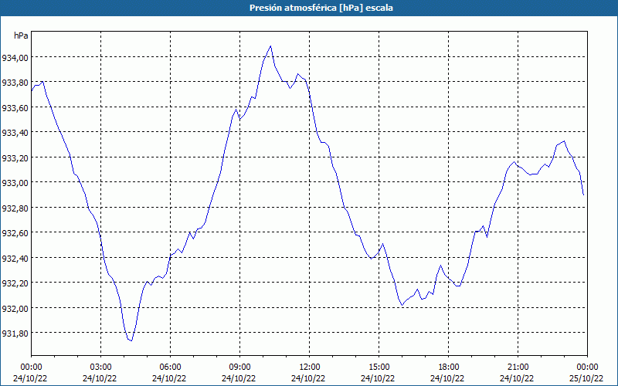Click the 24/10/22 date under 12:00
Screen dimensions: 618x386
[308, 378]
